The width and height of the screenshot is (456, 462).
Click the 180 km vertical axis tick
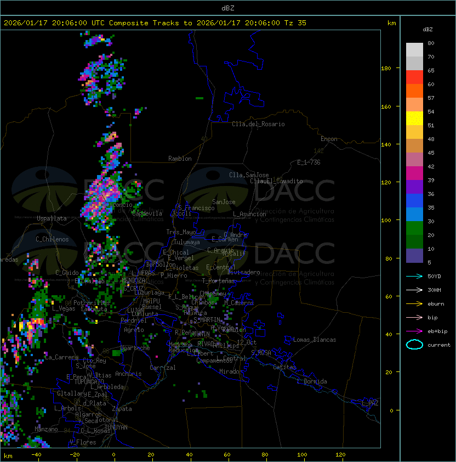(x=386, y=69)
